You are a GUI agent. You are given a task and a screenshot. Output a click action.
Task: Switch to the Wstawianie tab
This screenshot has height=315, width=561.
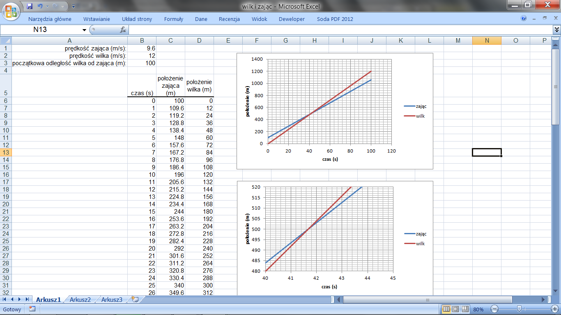click(x=97, y=19)
